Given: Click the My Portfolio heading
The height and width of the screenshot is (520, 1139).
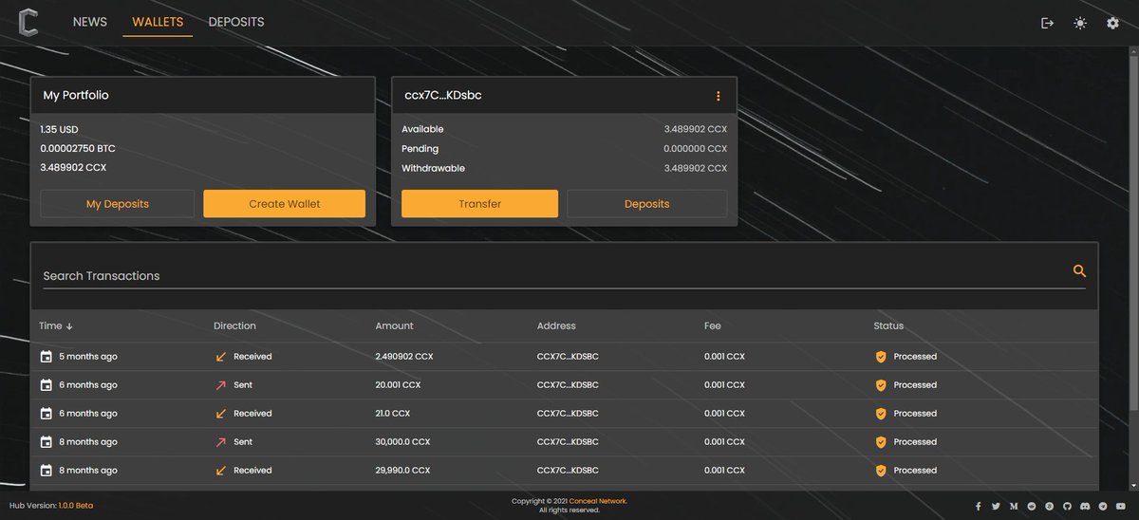Looking at the screenshot, I should (x=76, y=96).
